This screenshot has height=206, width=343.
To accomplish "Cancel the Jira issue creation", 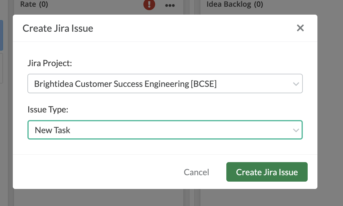I will click(196, 172).
